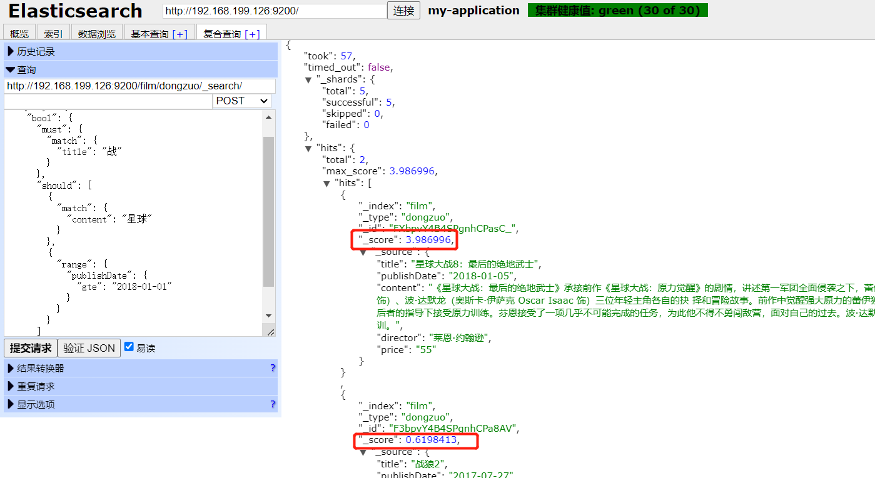This screenshot has height=478, width=875.
Task: Collapse the "_shards" JSON node
Action: (x=308, y=80)
